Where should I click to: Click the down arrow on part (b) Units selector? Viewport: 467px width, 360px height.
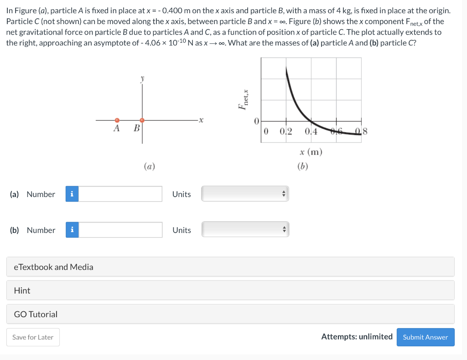(x=283, y=231)
